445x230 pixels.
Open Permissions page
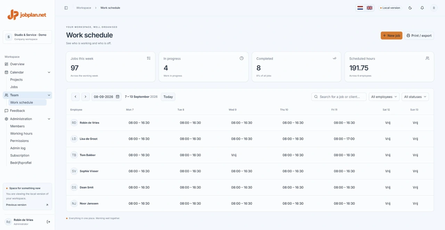(19, 141)
